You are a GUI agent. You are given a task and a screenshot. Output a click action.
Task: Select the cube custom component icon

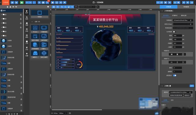tap(44, 54)
